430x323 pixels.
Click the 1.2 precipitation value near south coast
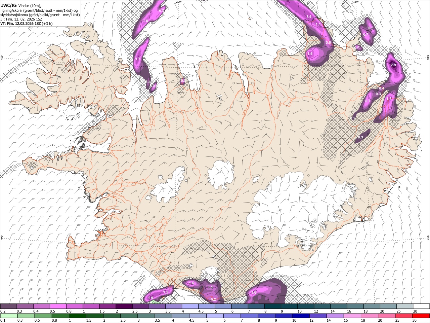[165, 292]
